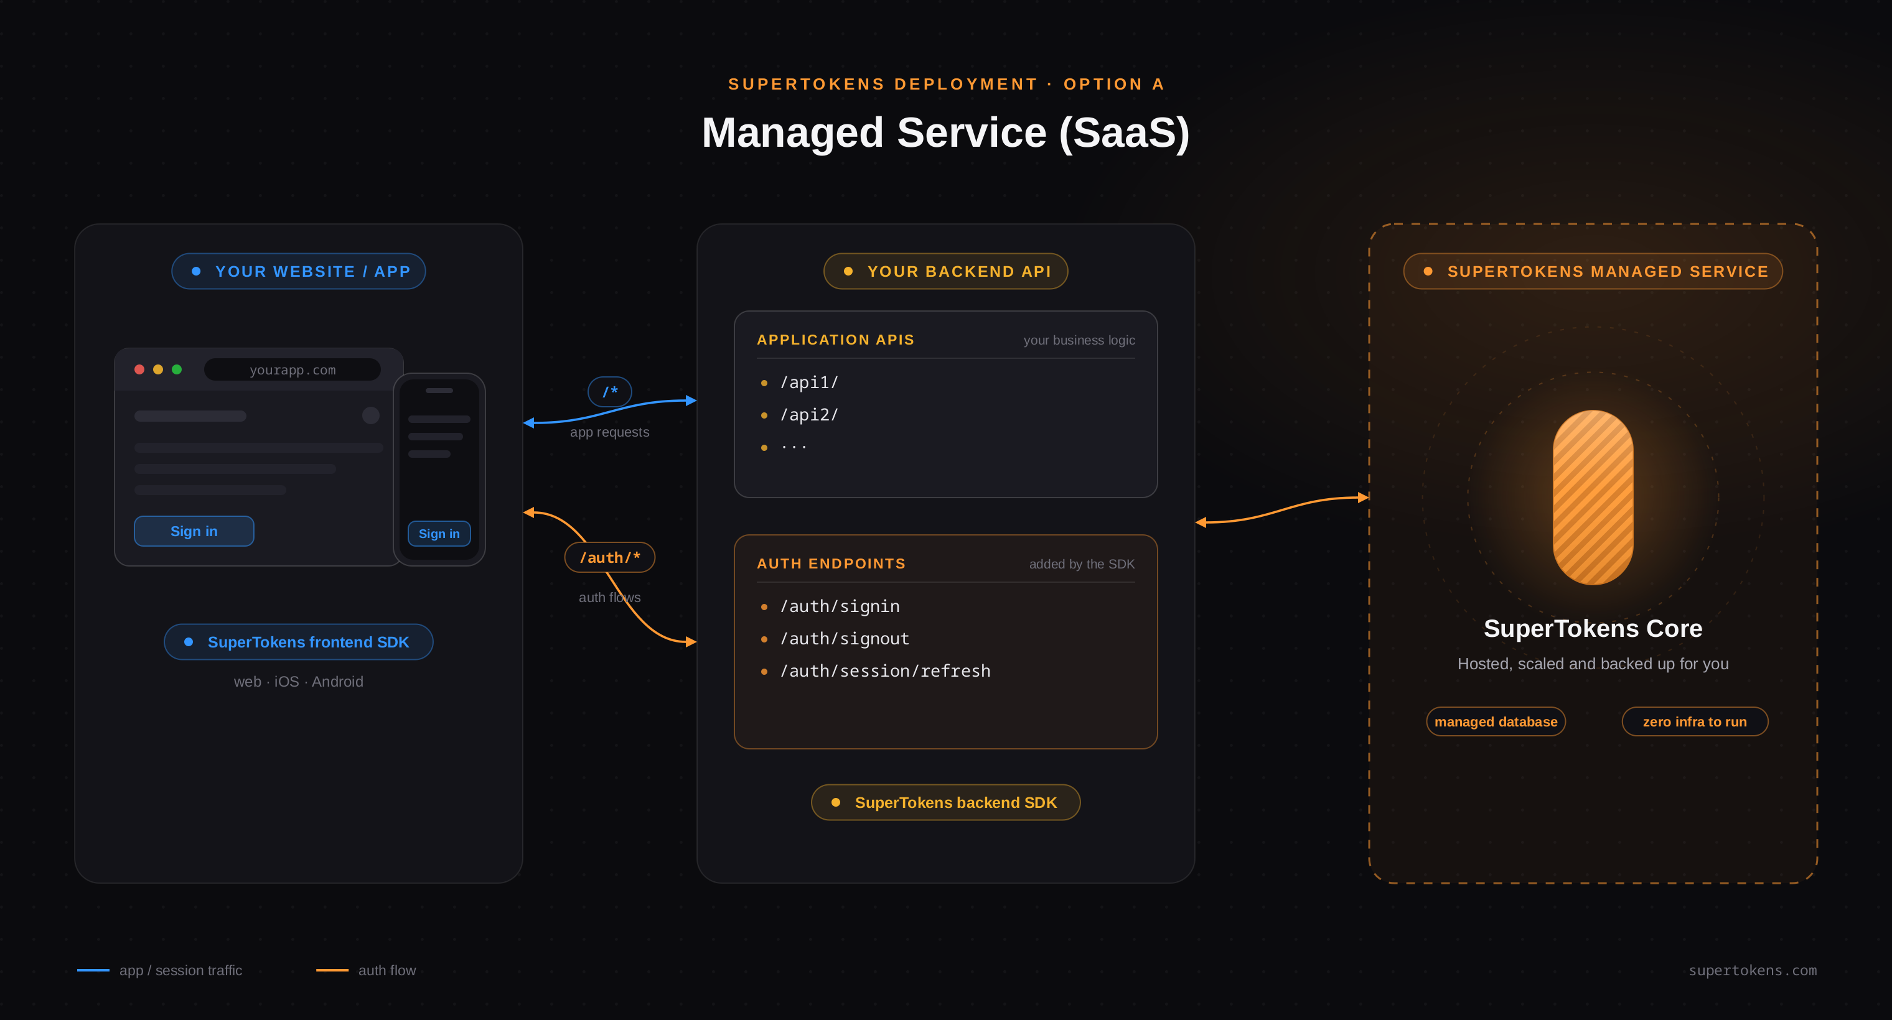Viewport: 1892px width, 1020px height.
Task: Click the 'auth flows' arrow label
Action: tap(610, 597)
